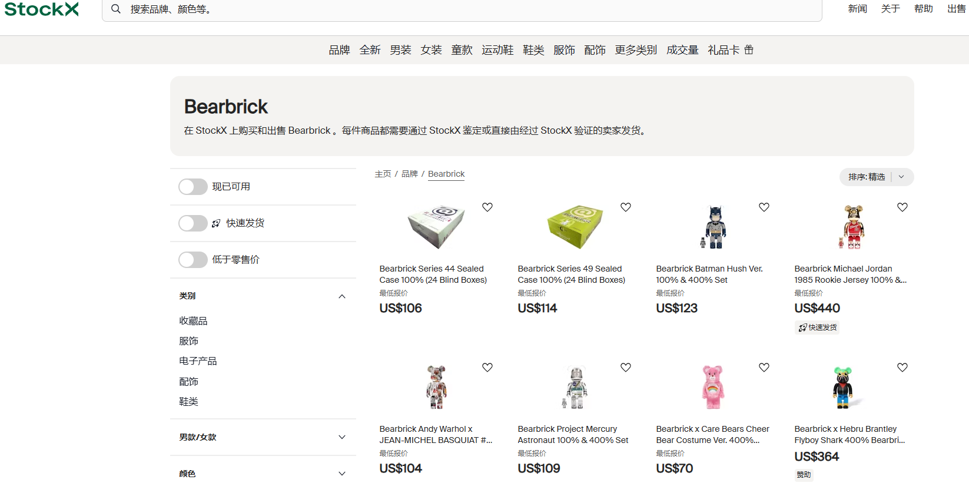Viewport: 969px width, 486px height.
Task: Open the 品牌 navigation menu
Action: tap(339, 50)
